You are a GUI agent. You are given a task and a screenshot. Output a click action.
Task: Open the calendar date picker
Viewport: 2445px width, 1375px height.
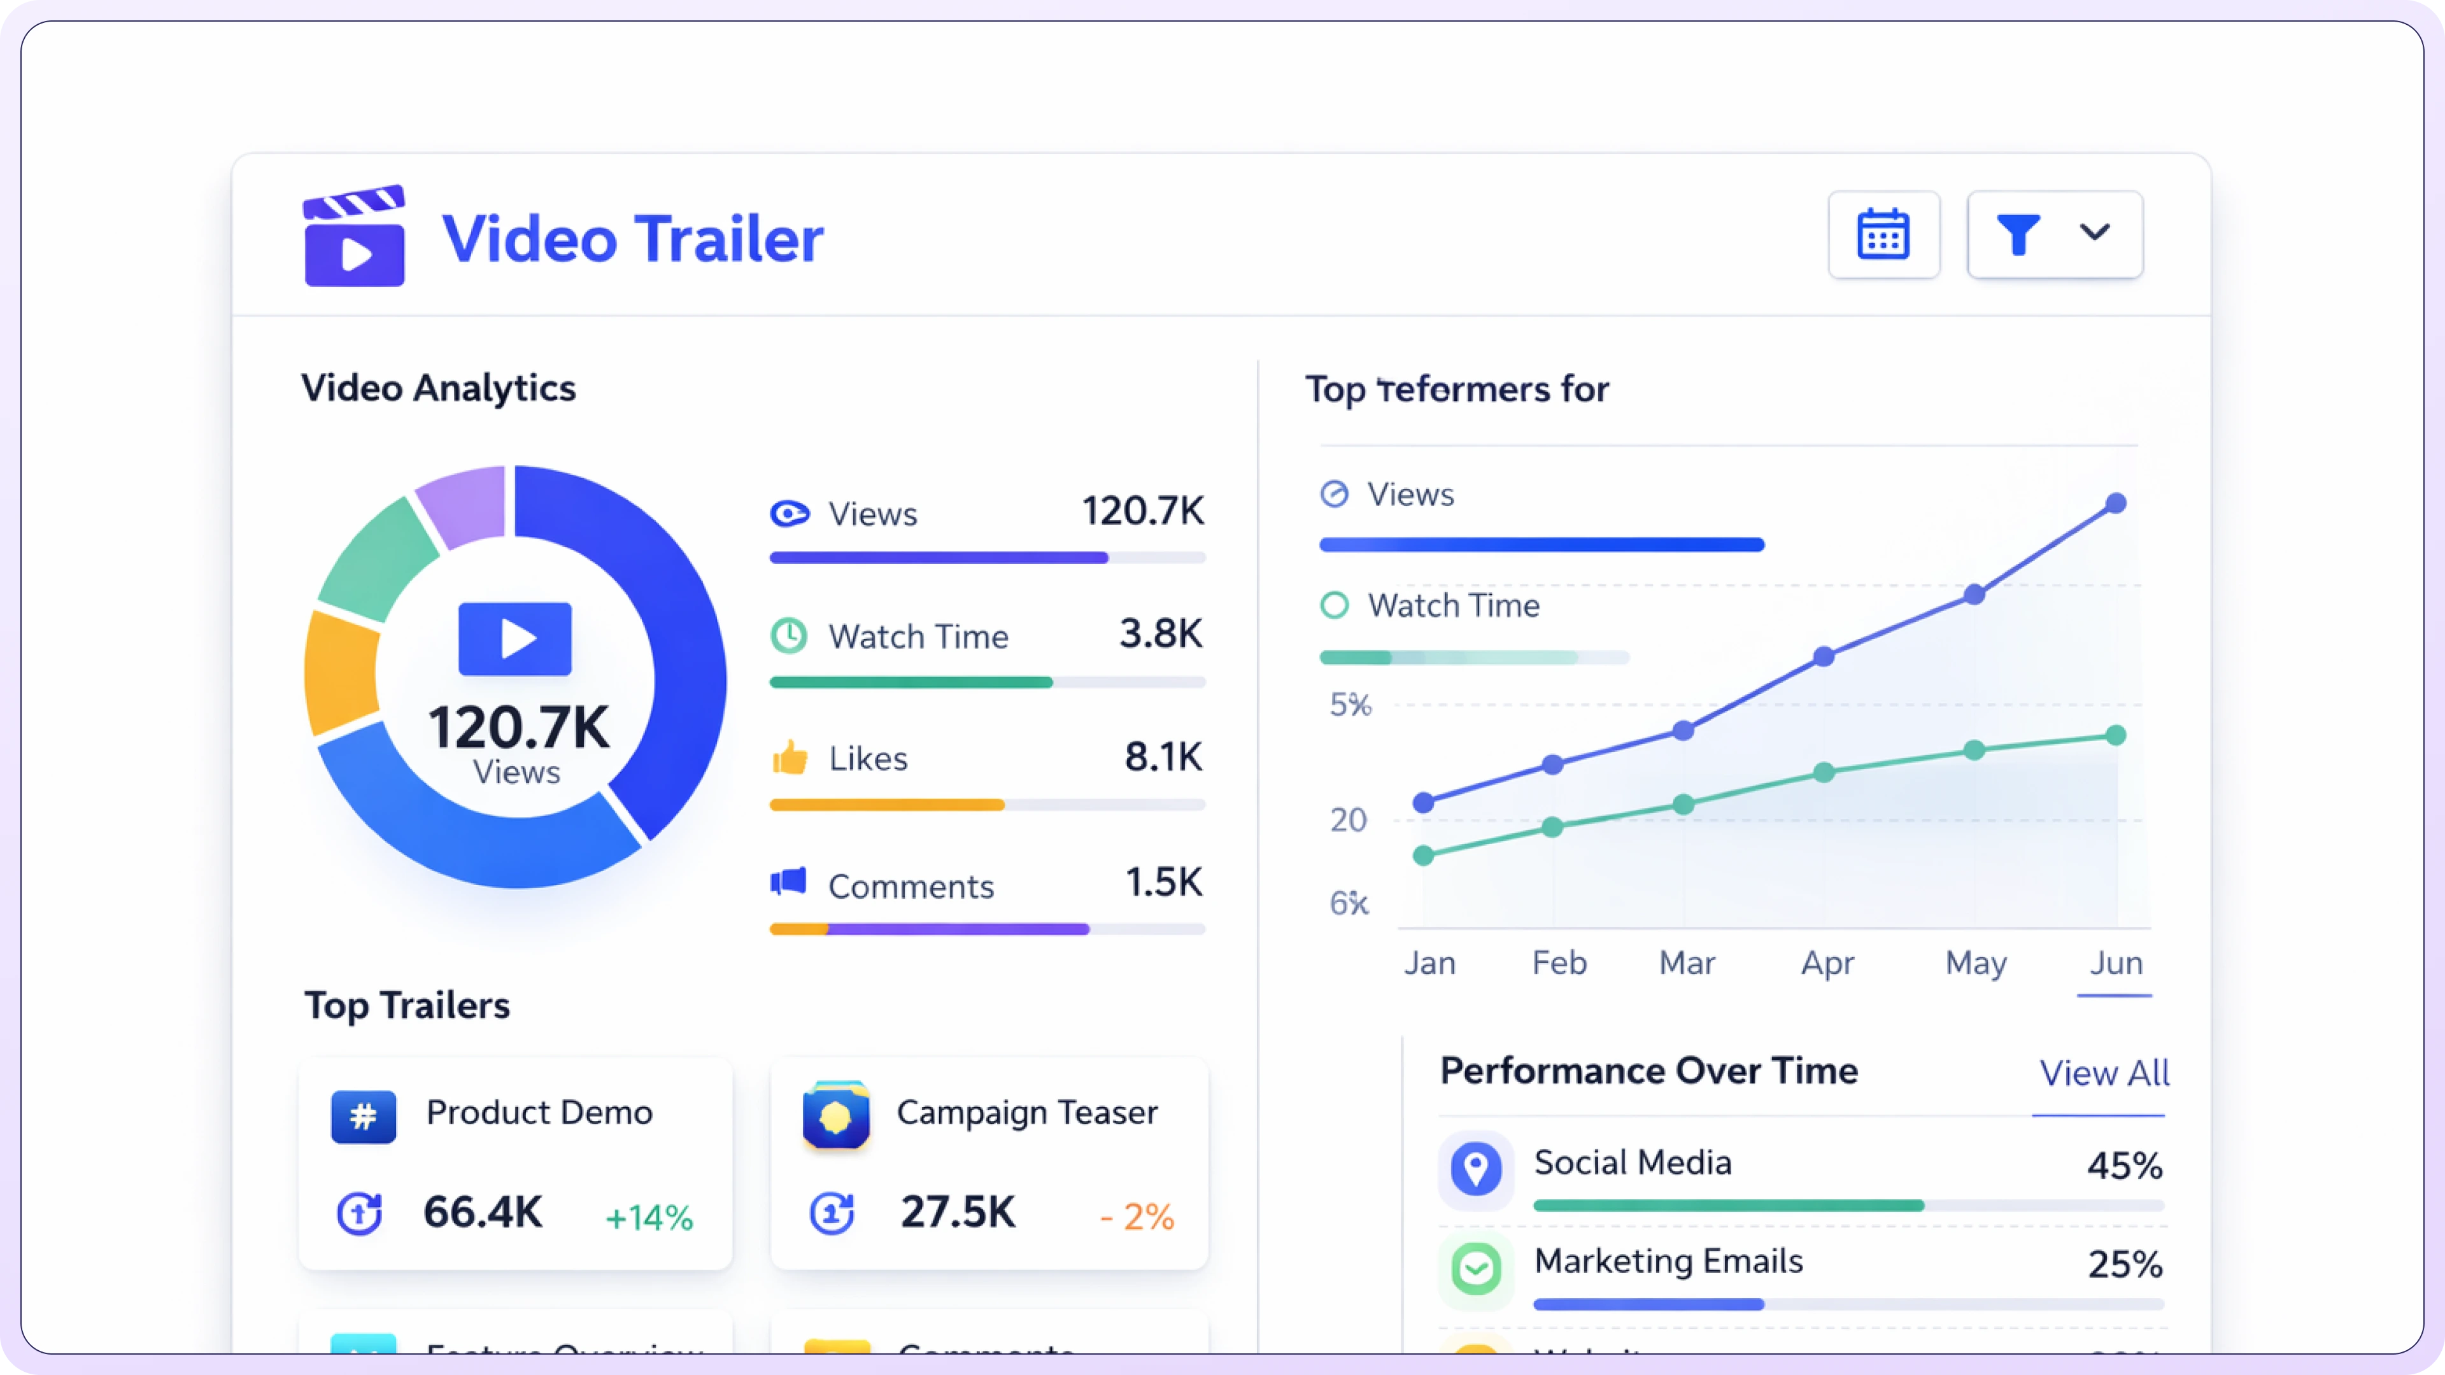[1883, 234]
